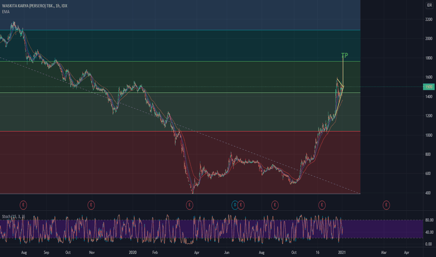Image resolution: width=436 pixels, height=257 pixels.
Task: Click the E marker right beside the D marker
Action: [x=241, y=205]
